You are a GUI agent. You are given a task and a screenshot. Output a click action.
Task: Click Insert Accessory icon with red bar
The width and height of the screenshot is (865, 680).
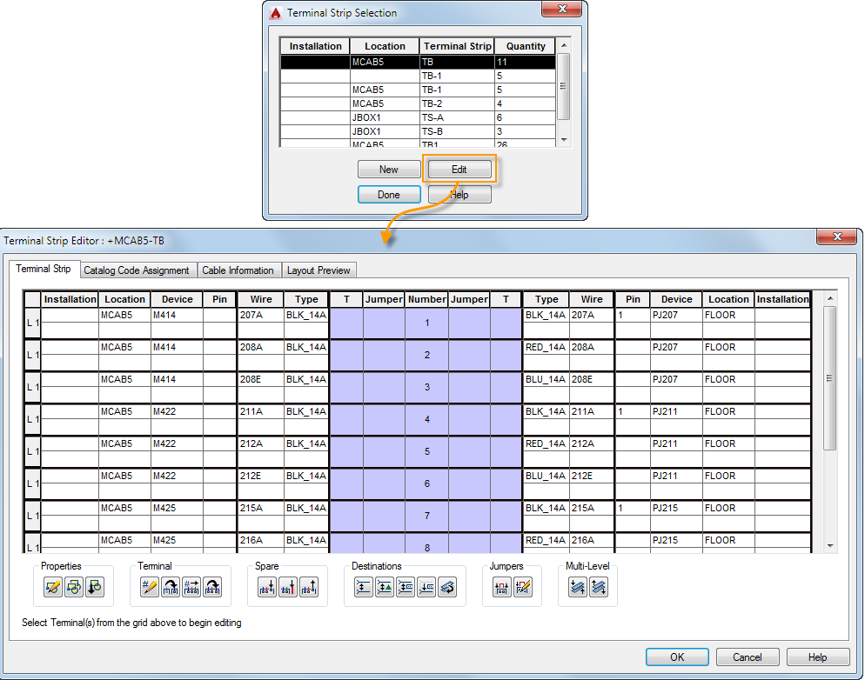click(288, 587)
